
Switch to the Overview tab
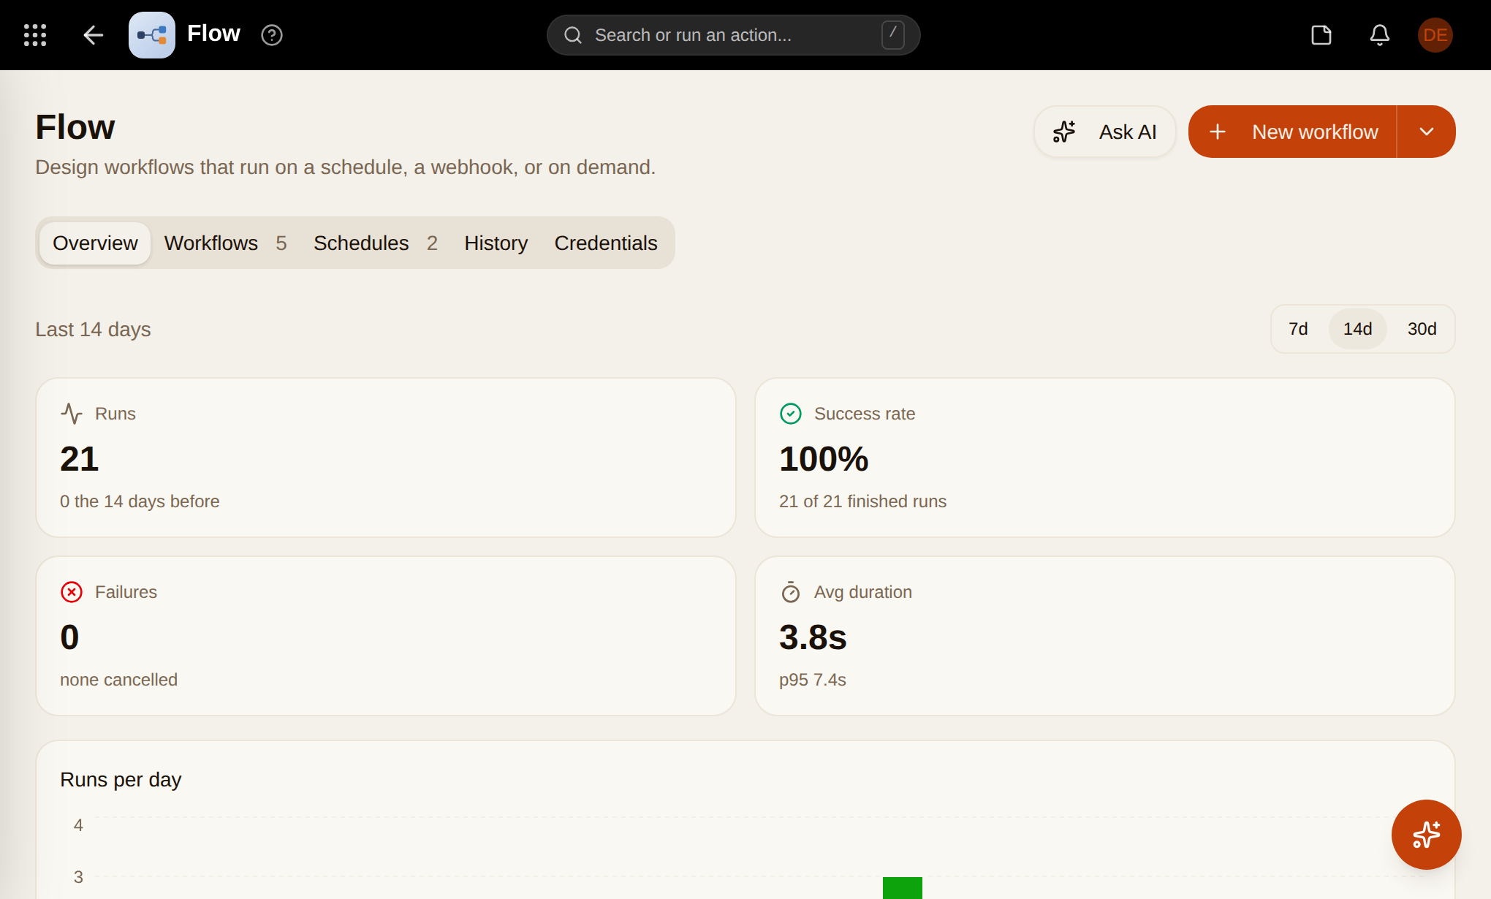coord(95,243)
